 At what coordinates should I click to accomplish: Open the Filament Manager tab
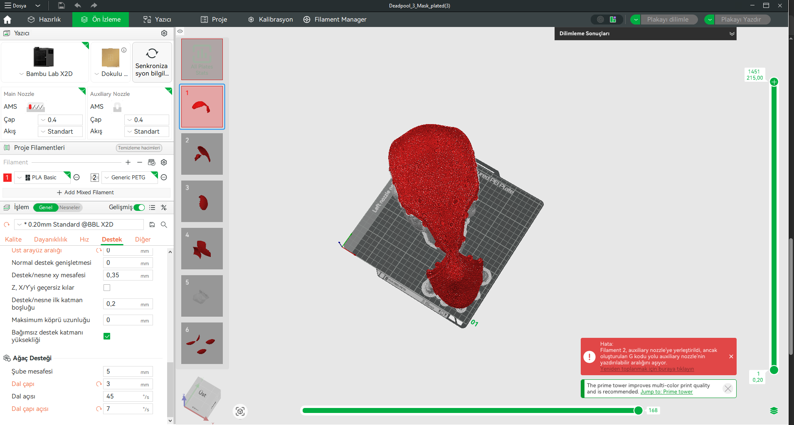tap(335, 20)
